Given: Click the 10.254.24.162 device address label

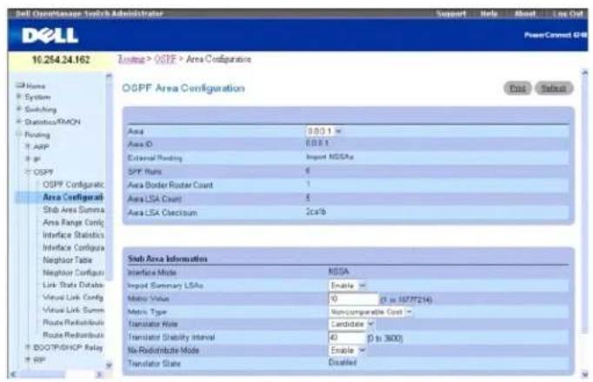Looking at the screenshot, I should click(x=61, y=60).
